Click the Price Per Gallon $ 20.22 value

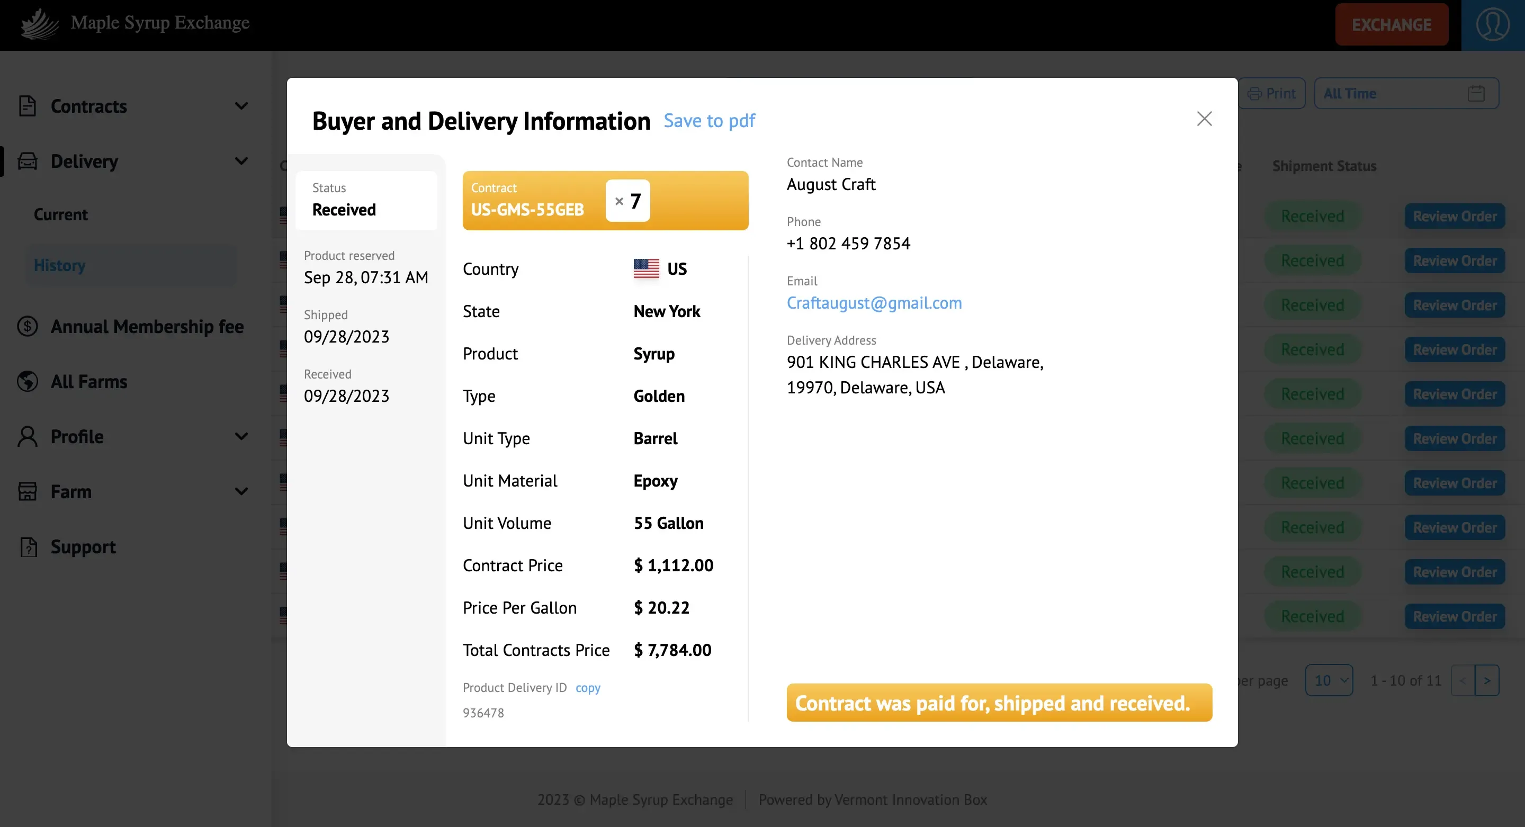[661, 607]
